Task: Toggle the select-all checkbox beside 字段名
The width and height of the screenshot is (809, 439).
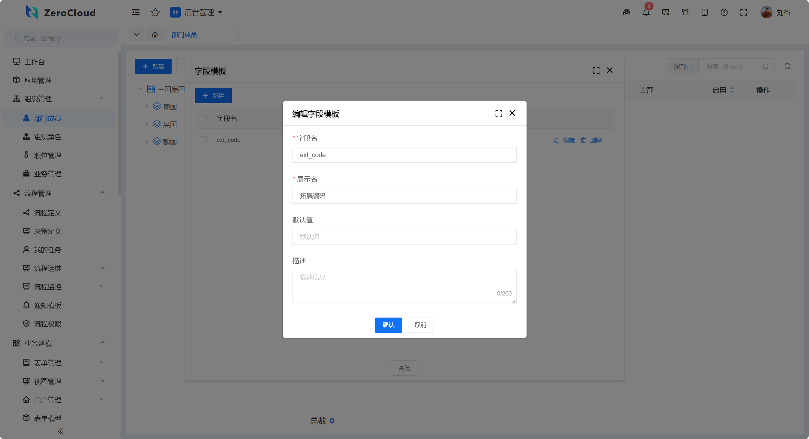Action: (x=203, y=119)
